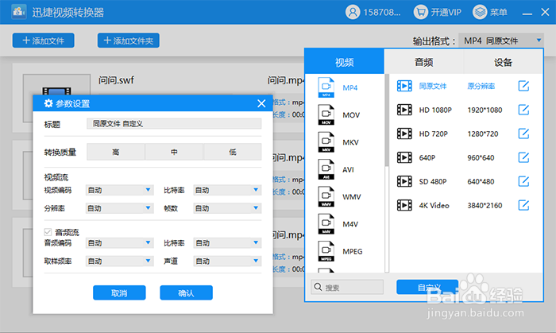The height and width of the screenshot is (333, 556).
Task: Click edit icon for HD 720P preset
Action: [x=523, y=134]
